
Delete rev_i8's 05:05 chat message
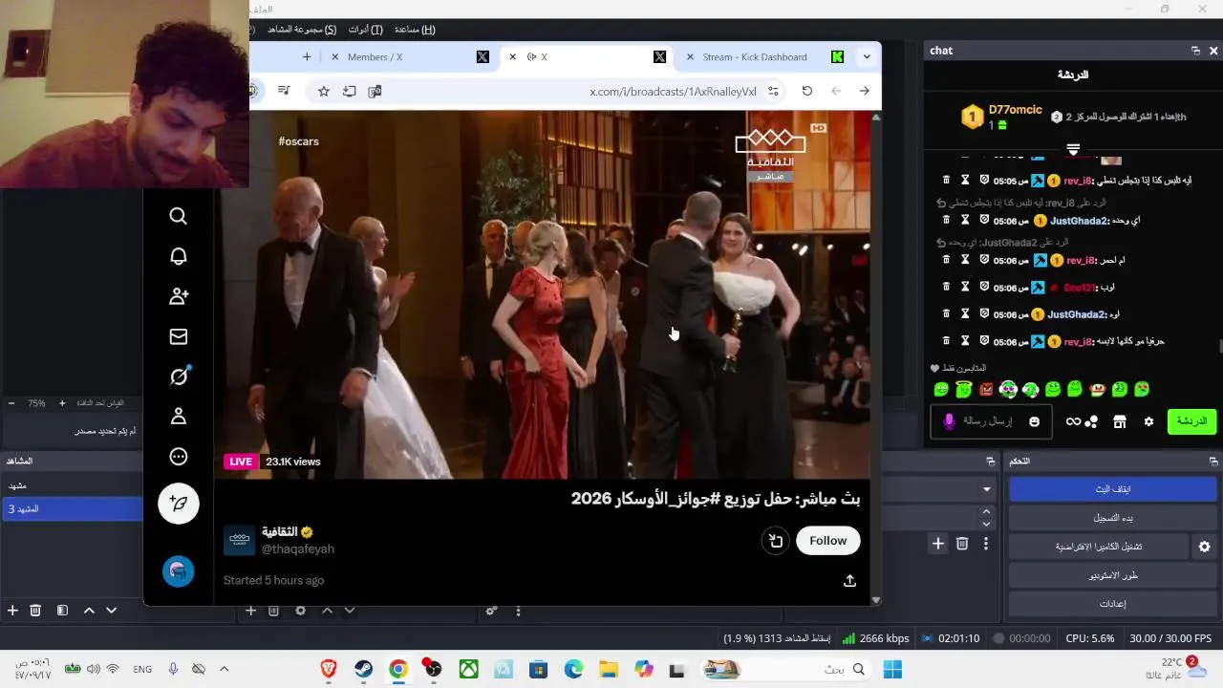pos(947,180)
